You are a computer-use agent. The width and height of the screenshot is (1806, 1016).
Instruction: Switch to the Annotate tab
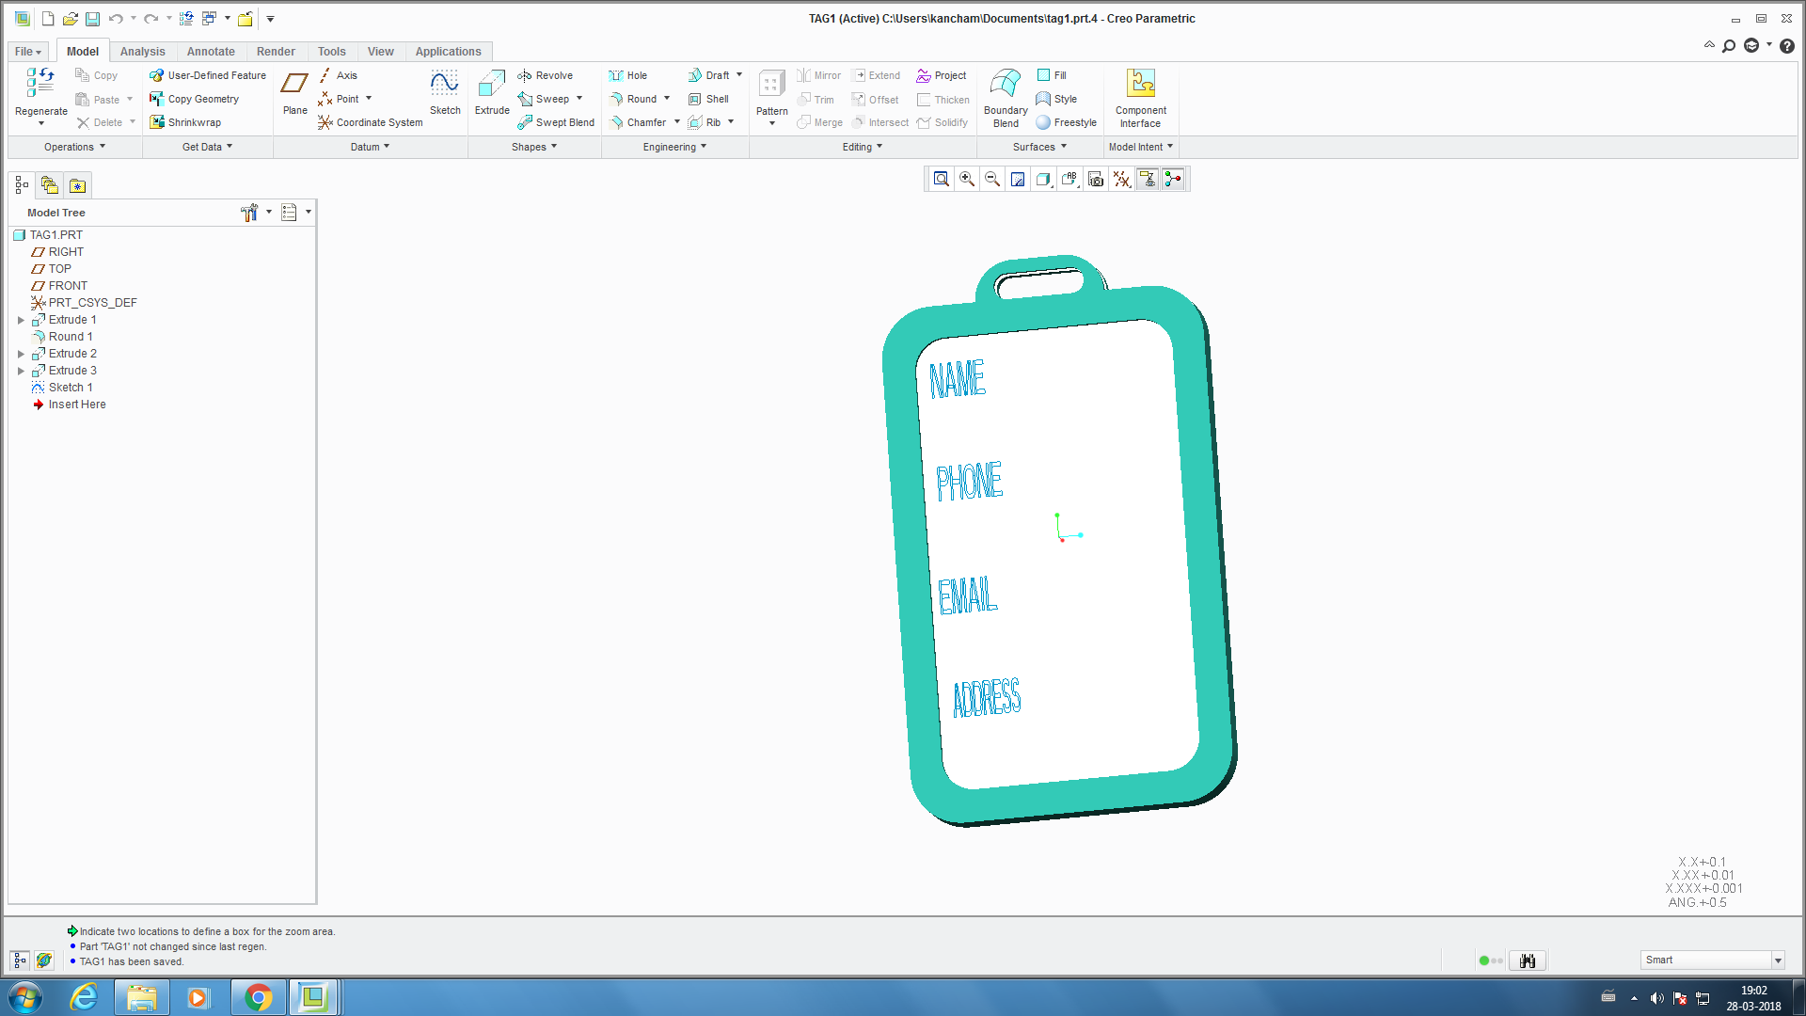tap(211, 52)
